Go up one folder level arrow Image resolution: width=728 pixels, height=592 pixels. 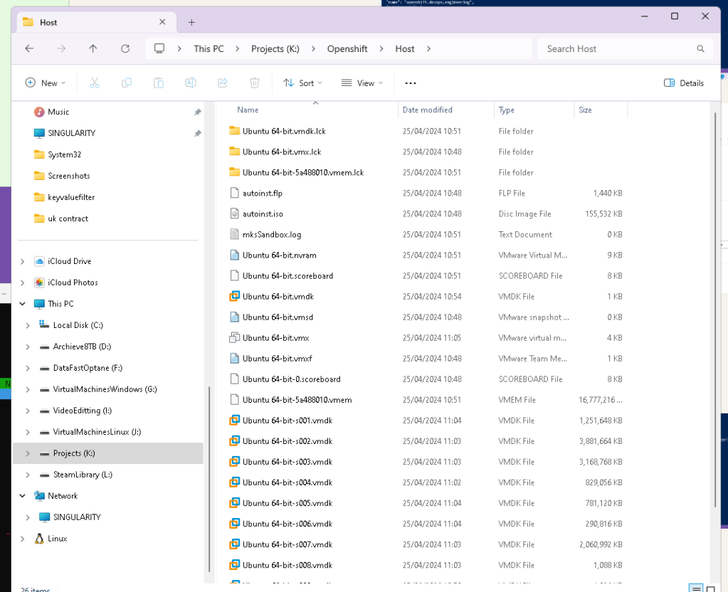[x=93, y=49]
